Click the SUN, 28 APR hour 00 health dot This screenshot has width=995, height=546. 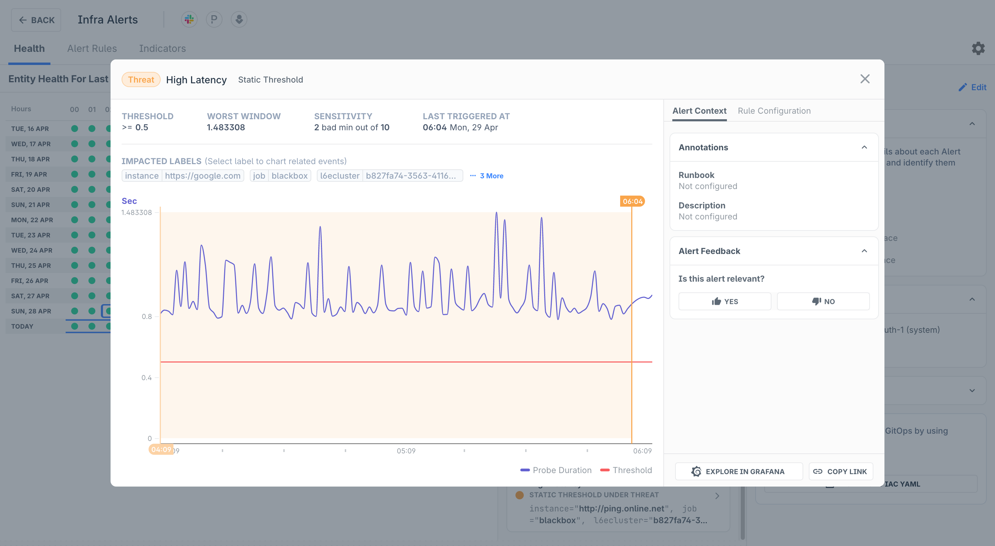(75, 311)
